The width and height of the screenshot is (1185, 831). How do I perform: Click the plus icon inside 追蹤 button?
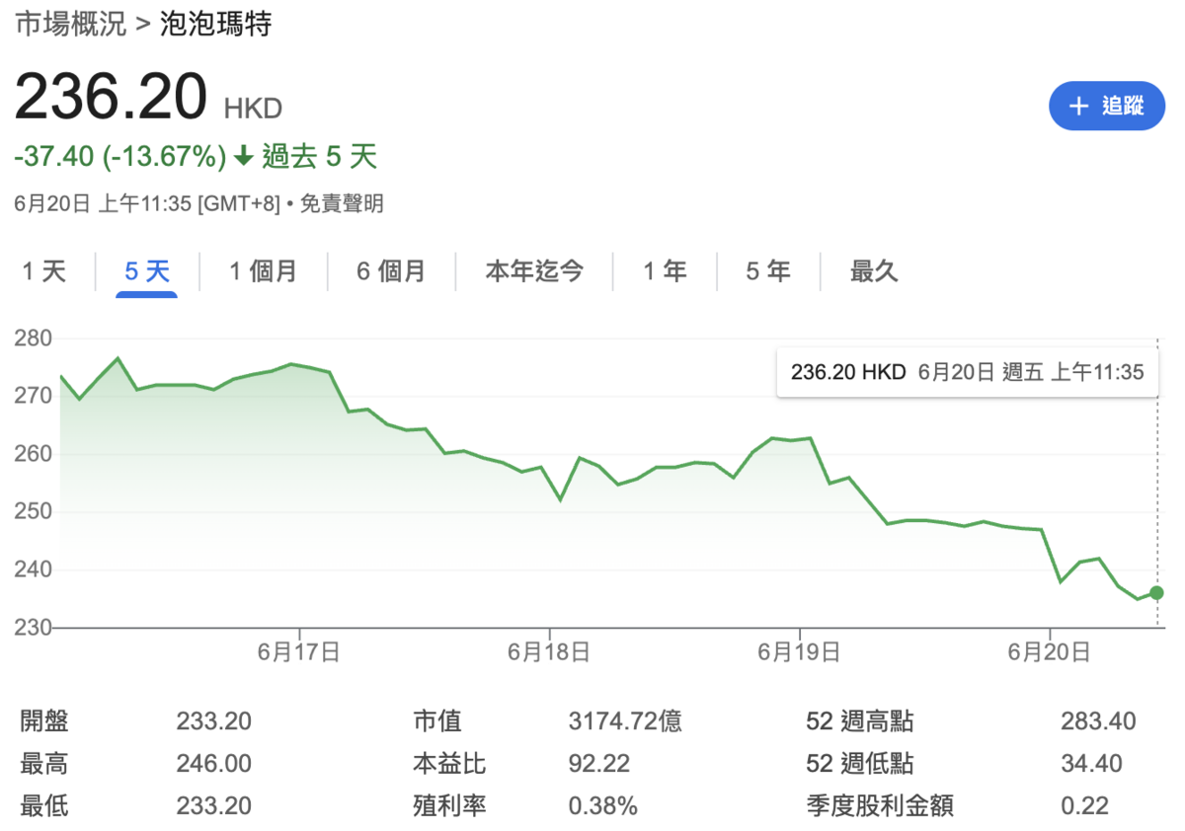(1079, 107)
